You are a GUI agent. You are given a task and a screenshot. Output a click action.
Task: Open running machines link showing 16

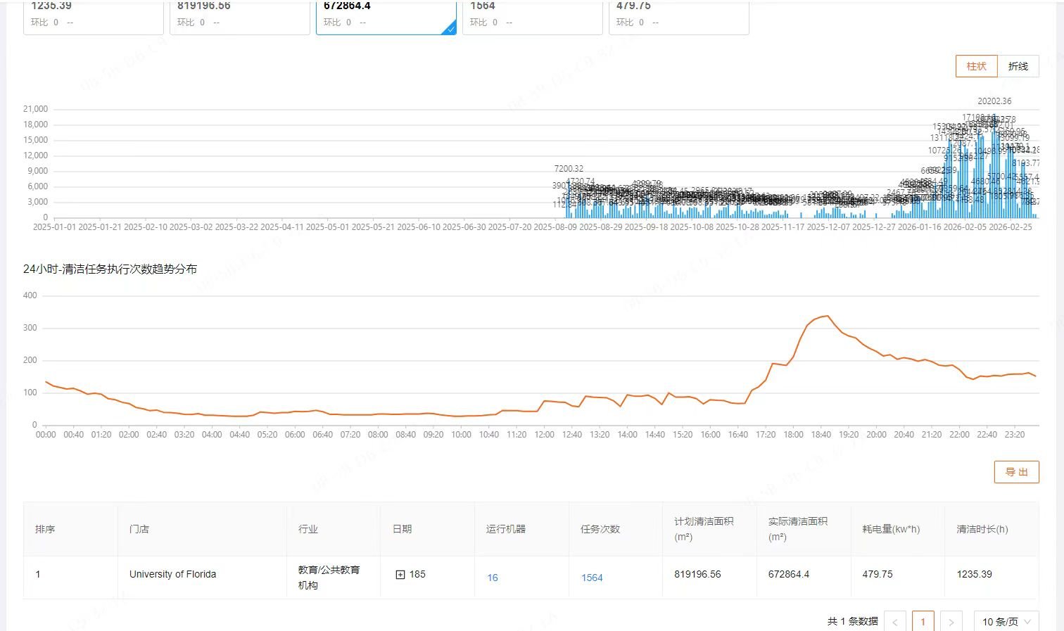(493, 578)
